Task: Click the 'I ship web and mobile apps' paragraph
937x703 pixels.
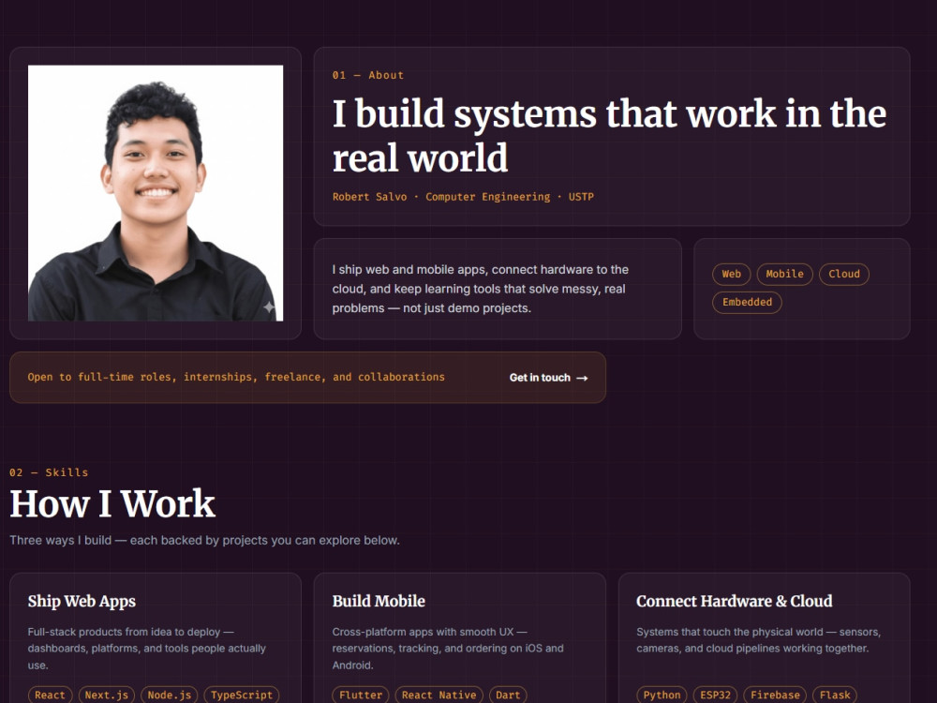Action: point(481,289)
